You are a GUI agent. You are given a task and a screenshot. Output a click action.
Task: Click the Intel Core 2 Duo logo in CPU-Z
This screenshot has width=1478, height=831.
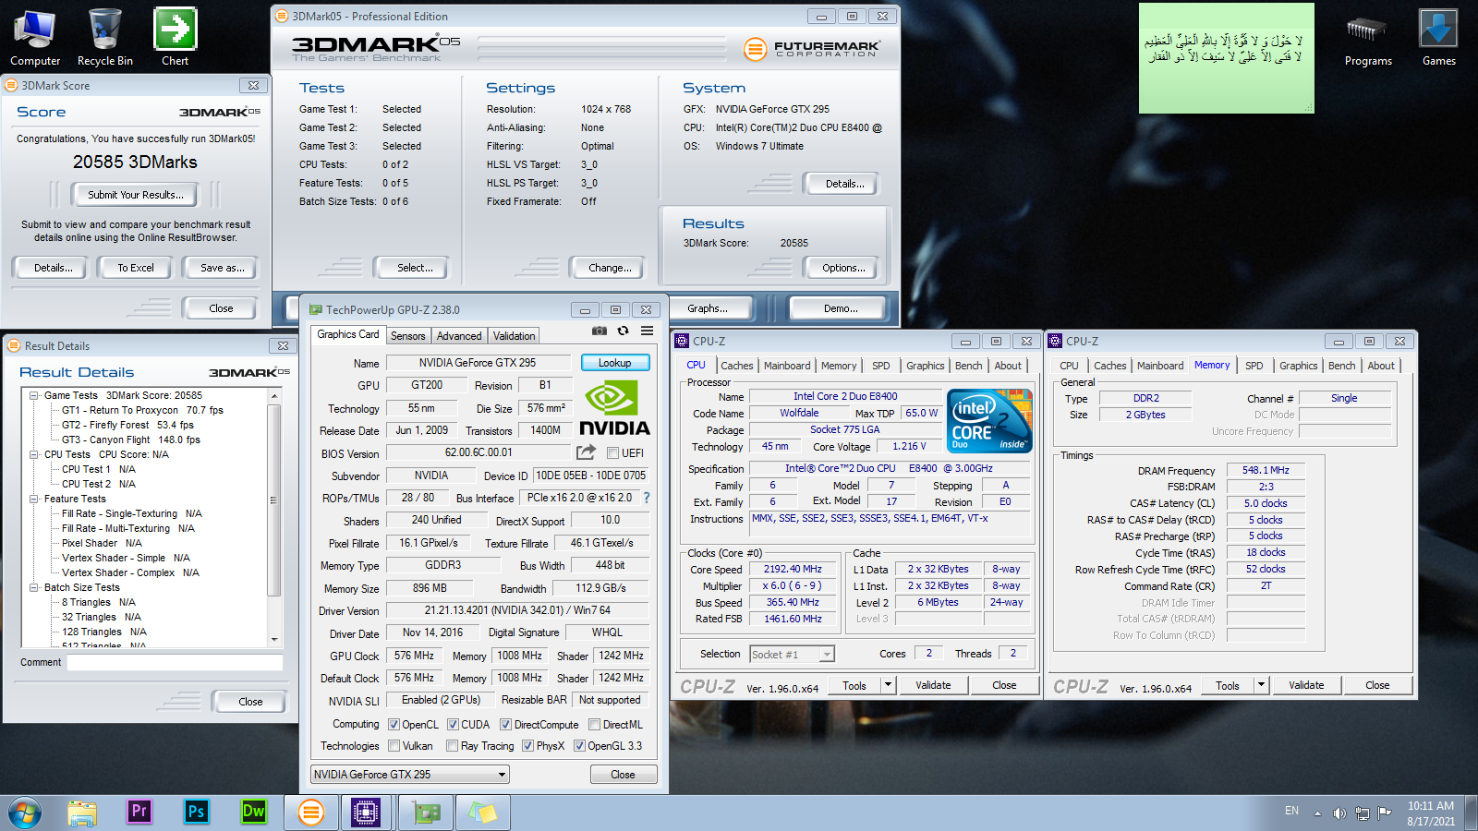pos(990,421)
